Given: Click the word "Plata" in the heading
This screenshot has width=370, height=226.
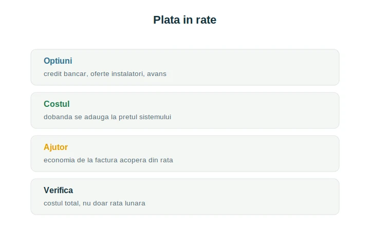Looking at the screenshot, I should point(166,20).
